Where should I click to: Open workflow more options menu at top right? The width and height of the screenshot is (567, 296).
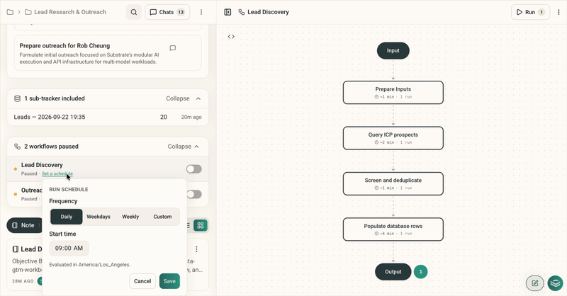coord(558,12)
